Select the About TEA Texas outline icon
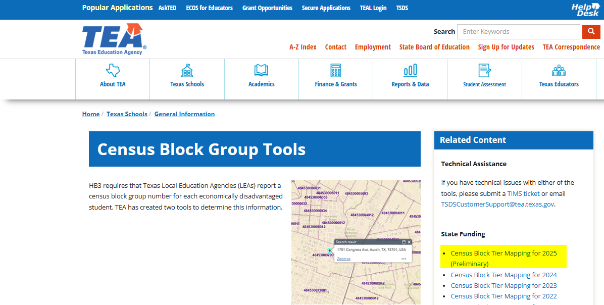Image resolution: width=604 pixels, height=305 pixels. click(112, 71)
